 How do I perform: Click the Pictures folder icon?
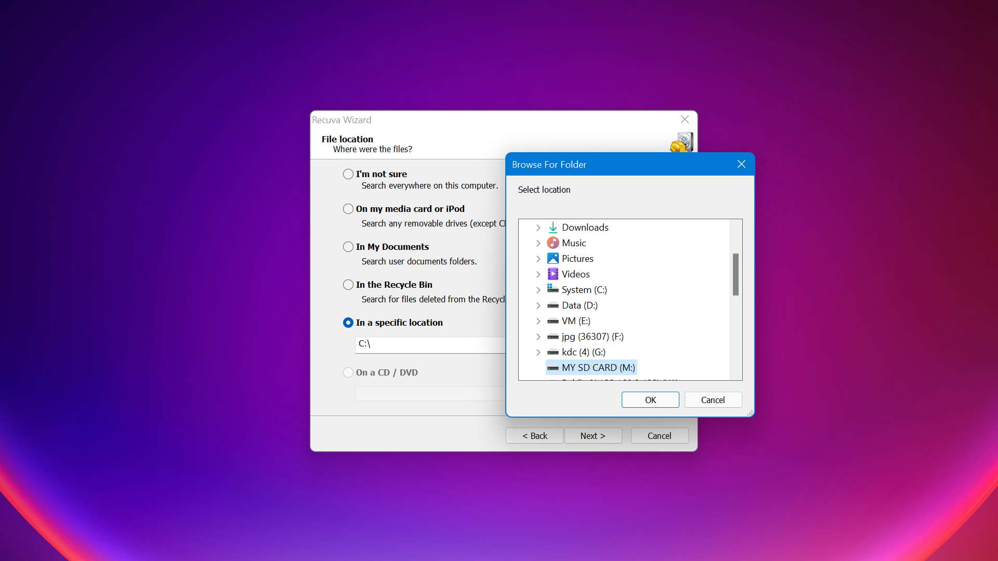click(x=553, y=259)
